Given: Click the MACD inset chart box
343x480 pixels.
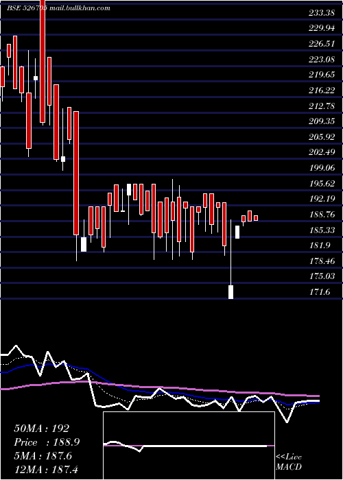Looking at the screenshot, I should pyautogui.click(x=189, y=446).
